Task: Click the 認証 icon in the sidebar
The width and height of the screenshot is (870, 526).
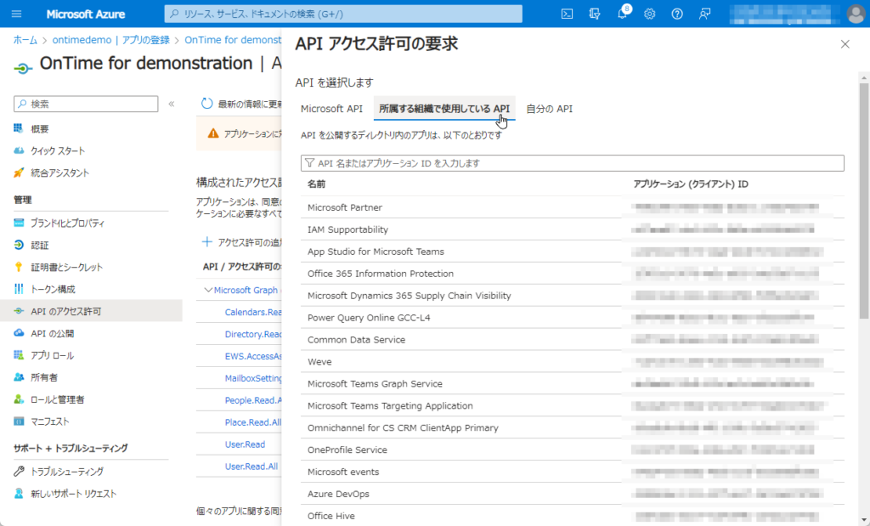Action: 19,245
